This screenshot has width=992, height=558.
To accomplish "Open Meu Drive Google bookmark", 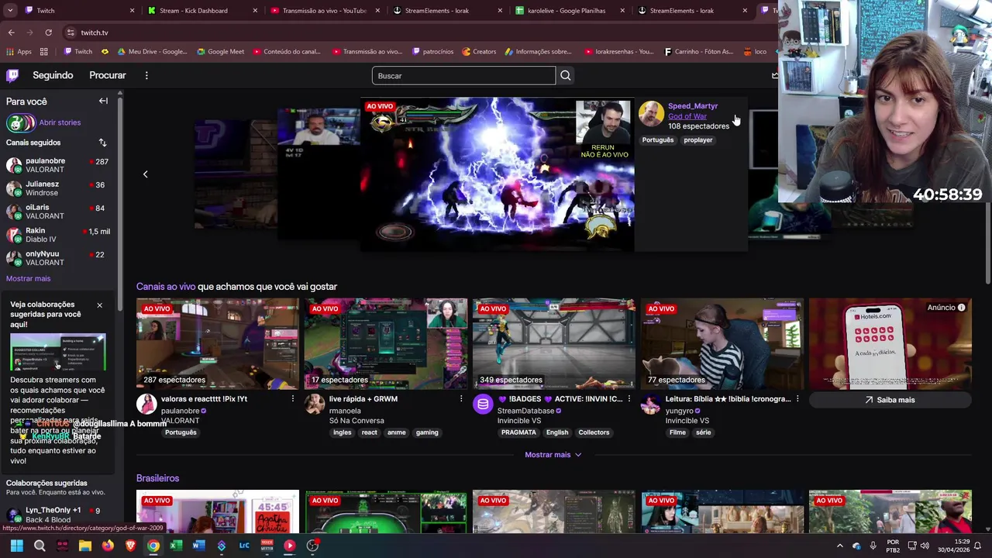I will pyautogui.click(x=152, y=52).
